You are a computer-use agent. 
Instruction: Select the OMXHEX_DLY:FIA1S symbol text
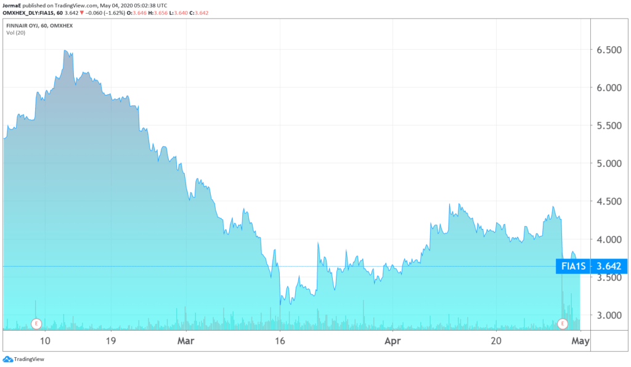(28, 12)
